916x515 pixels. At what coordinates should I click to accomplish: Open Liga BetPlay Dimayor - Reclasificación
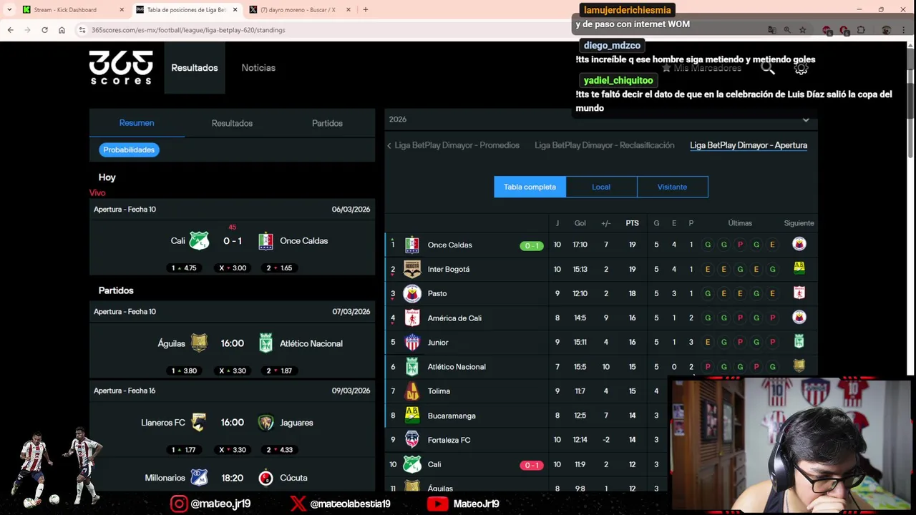pyautogui.click(x=604, y=145)
